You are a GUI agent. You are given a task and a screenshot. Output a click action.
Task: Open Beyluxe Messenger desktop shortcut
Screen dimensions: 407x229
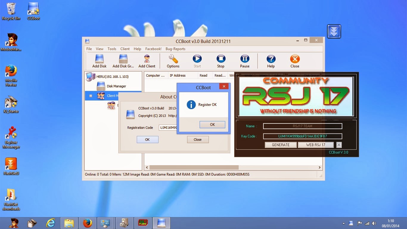tap(11, 137)
